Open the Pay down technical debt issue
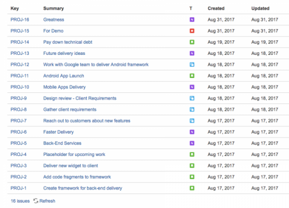This screenshot has height=208, width=289. (x=67, y=42)
